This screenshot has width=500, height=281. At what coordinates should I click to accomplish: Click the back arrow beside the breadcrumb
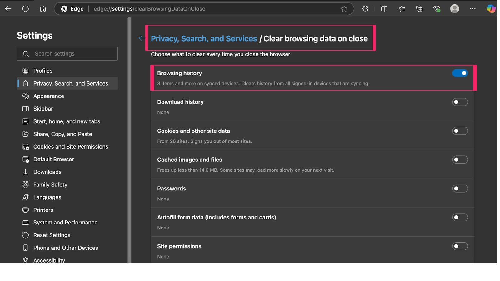coord(142,38)
